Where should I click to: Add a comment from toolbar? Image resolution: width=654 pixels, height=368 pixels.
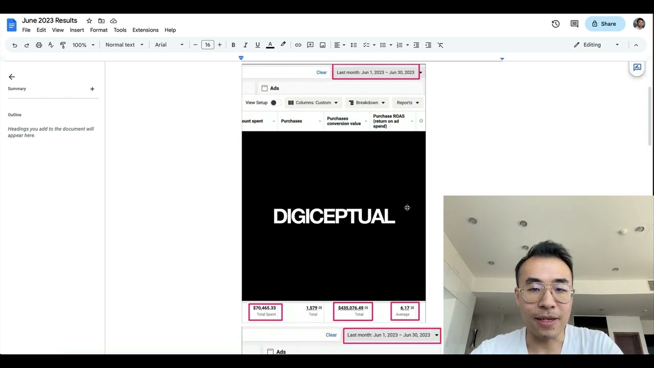pos(310,45)
